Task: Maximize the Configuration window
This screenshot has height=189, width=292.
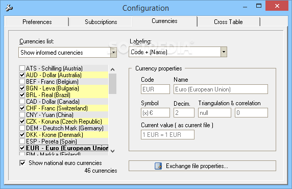Action: click(259, 6)
